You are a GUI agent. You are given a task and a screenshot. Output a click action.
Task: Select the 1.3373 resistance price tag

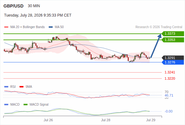(173, 34)
